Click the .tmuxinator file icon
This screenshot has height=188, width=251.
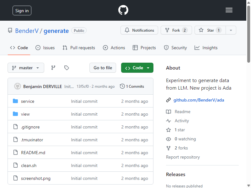(15, 139)
